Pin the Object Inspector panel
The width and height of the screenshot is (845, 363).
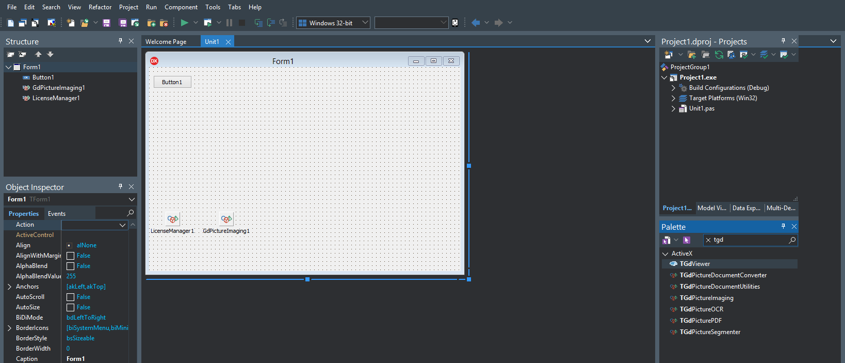(x=121, y=186)
